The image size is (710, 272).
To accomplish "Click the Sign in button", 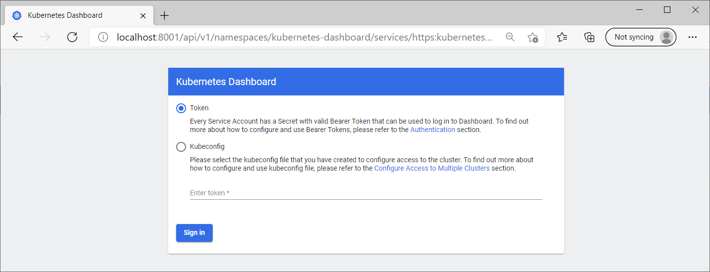I will (x=194, y=232).
